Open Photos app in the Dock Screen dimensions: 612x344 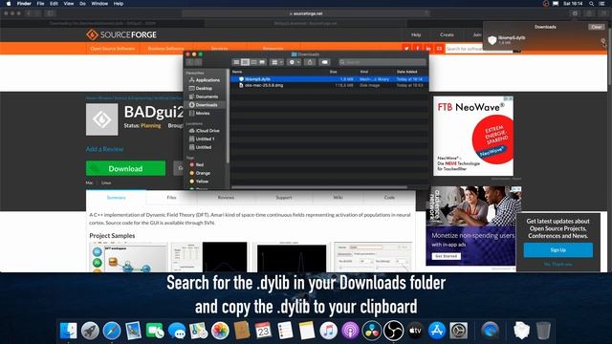pos(220,331)
